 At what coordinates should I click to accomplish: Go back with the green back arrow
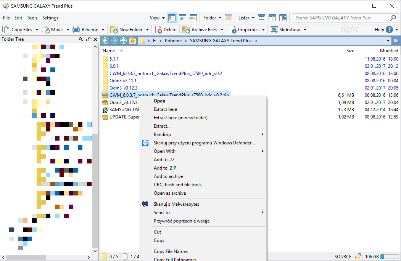(105, 41)
